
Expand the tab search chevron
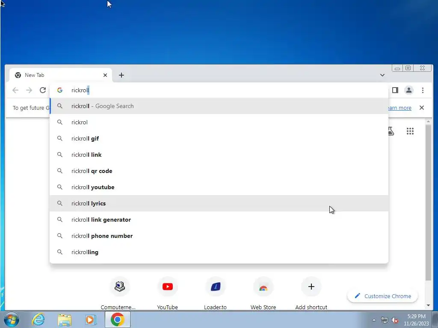[382, 75]
